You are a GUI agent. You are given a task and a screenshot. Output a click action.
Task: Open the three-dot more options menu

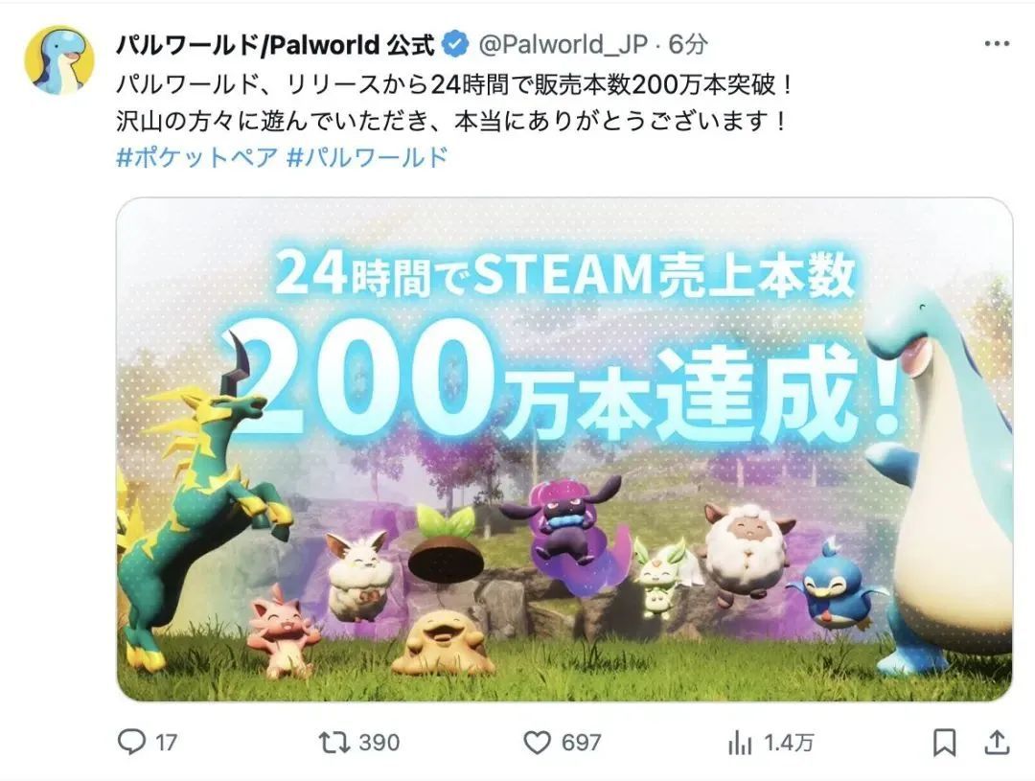click(997, 44)
